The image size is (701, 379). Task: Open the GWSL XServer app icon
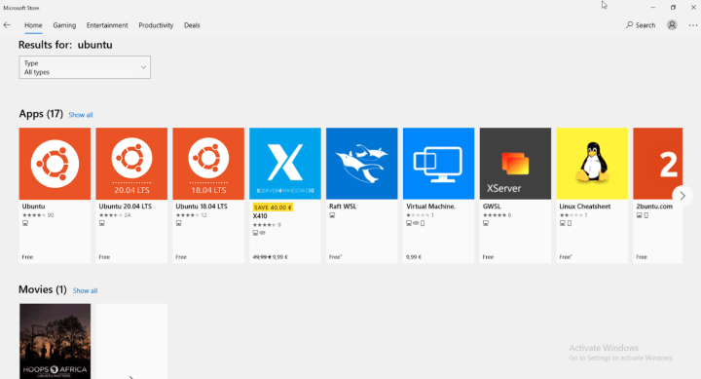tap(515, 164)
